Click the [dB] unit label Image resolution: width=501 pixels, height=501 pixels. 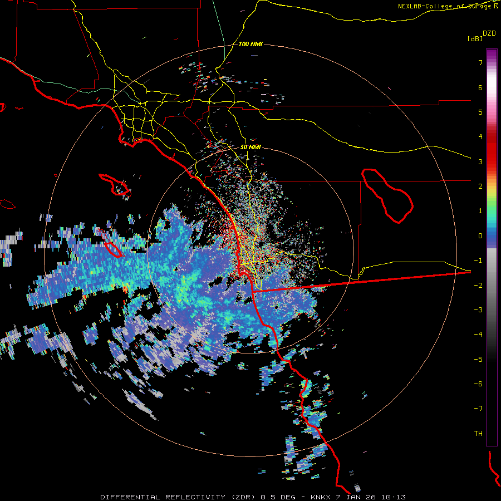[475, 38]
